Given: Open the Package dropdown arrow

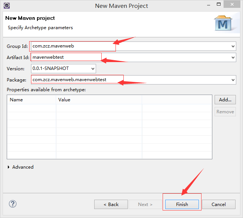Looking at the screenshot, I should pos(233,80).
